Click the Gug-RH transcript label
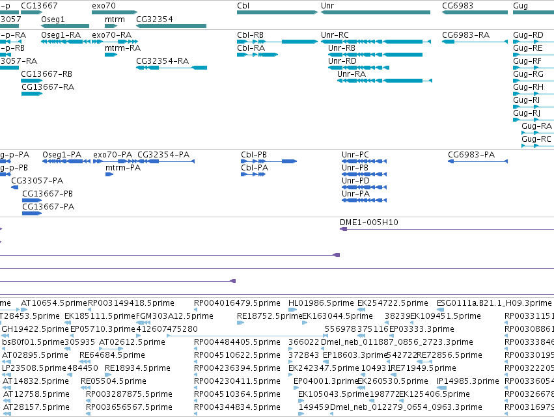The image size is (554, 417). coord(528,87)
